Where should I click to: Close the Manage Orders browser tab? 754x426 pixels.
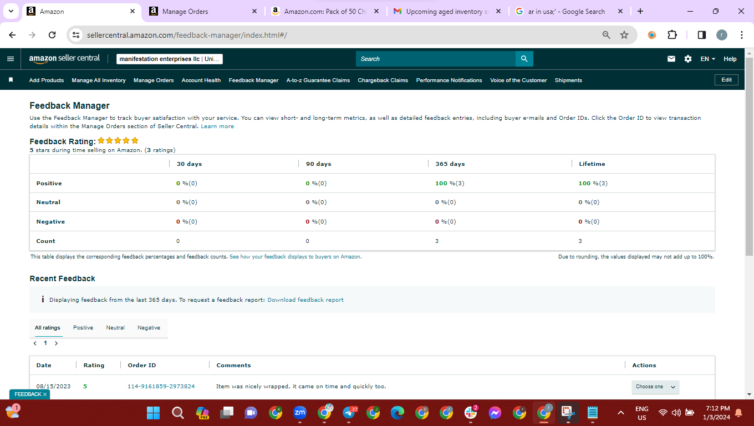(254, 11)
